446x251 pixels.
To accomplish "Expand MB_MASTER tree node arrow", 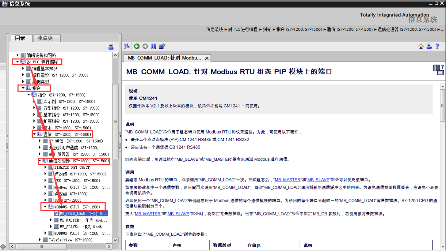I will (51, 220).
